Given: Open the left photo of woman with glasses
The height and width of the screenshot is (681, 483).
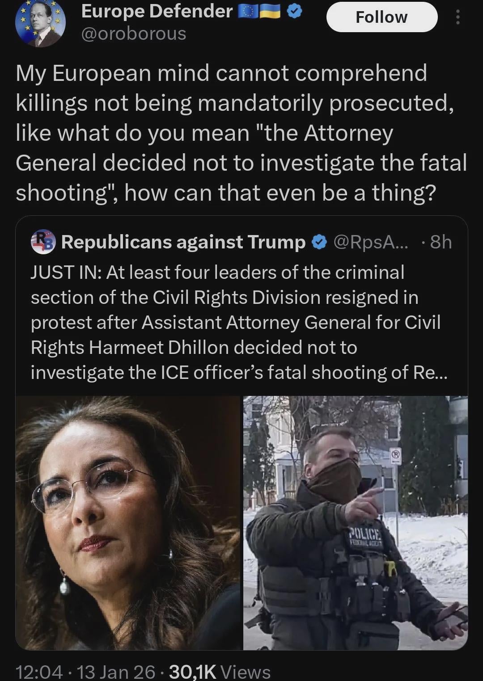Looking at the screenshot, I should [128, 522].
